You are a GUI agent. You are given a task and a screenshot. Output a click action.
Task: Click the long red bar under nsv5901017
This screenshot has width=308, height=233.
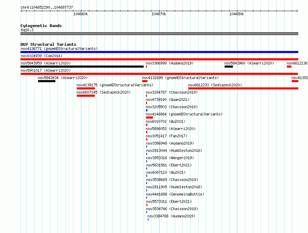tap(159, 74)
